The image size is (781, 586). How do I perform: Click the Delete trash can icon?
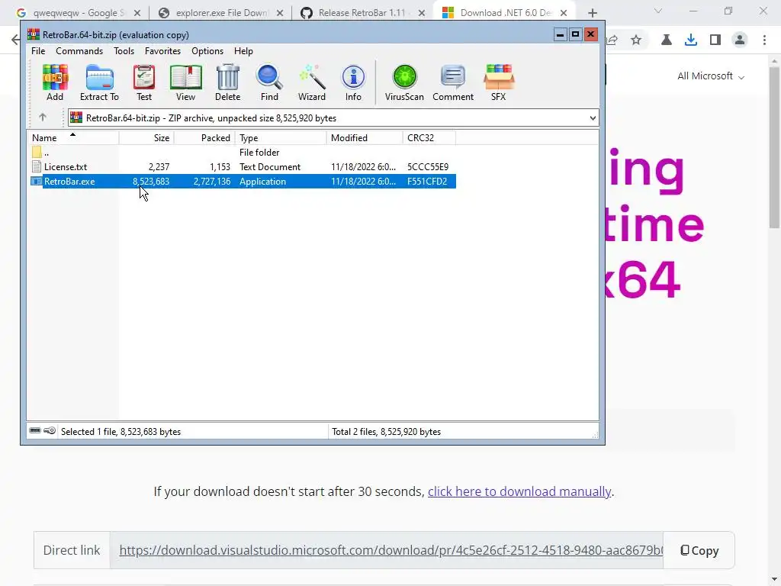(x=227, y=82)
